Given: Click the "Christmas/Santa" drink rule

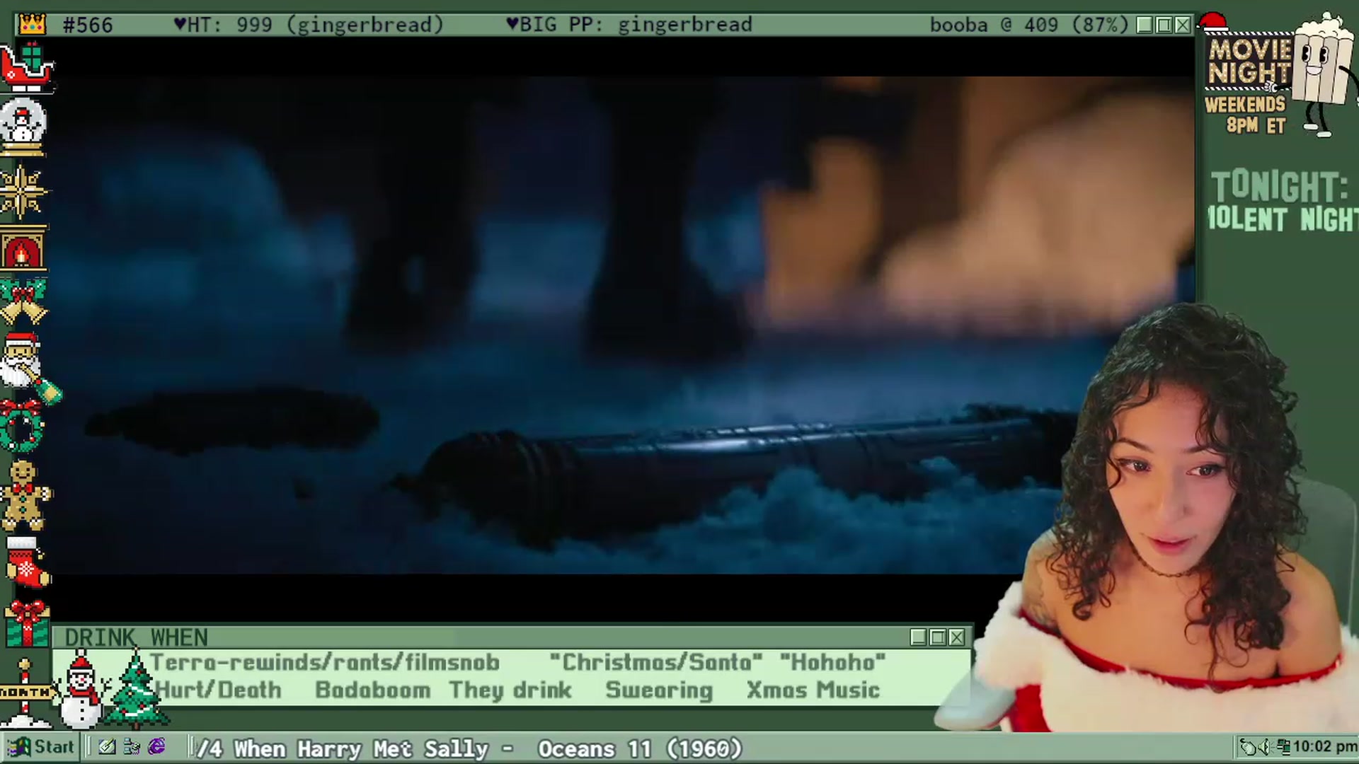Looking at the screenshot, I should click(656, 662).
